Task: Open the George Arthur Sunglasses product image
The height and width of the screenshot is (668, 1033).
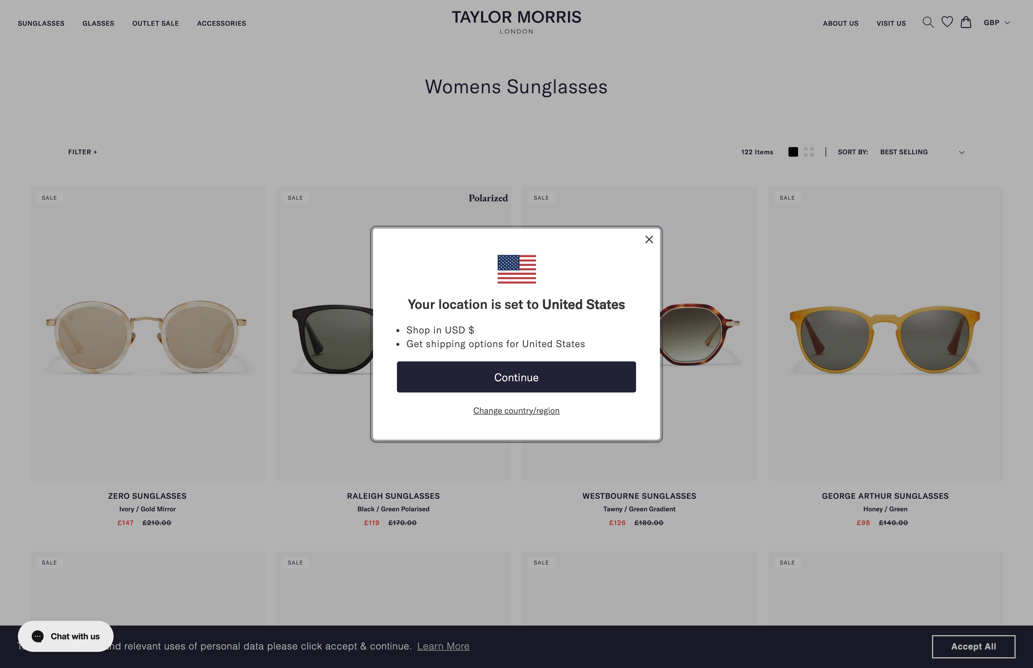Action: [885, 334]
